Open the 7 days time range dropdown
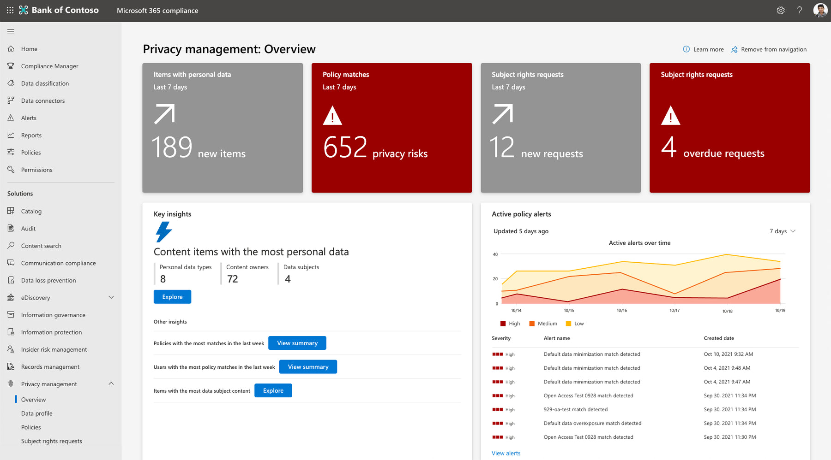 [783, 231]
